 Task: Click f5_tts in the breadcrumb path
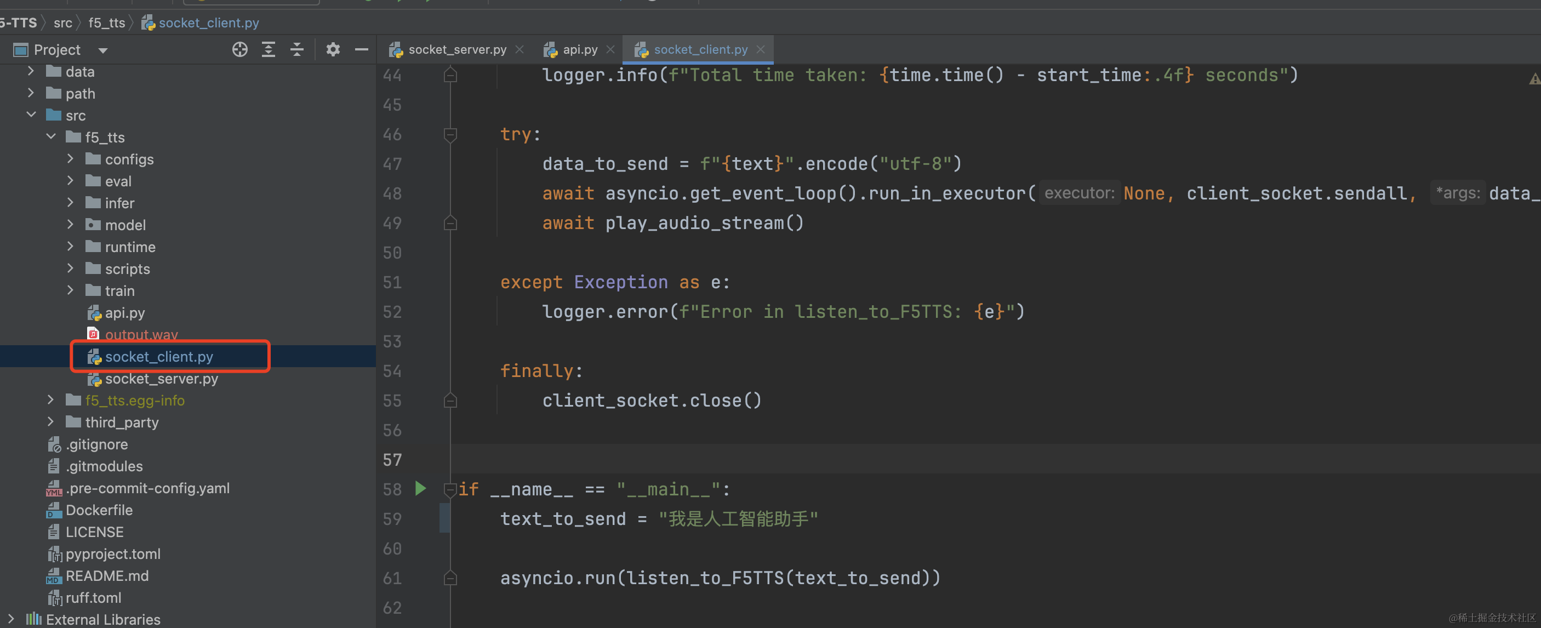coord(106,22)
